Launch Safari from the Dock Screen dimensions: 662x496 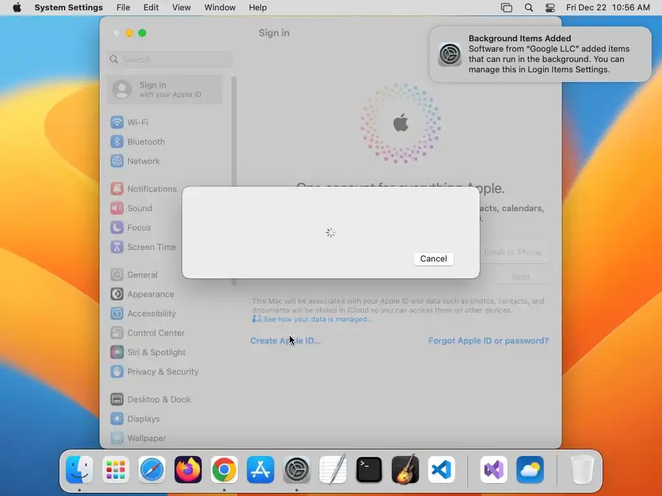[152, 470]
